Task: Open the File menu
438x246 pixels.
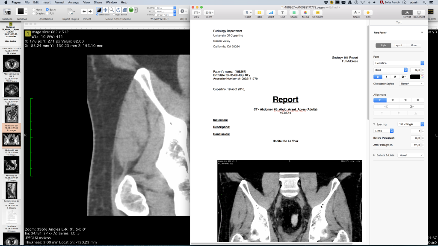Action: point(27,2)
